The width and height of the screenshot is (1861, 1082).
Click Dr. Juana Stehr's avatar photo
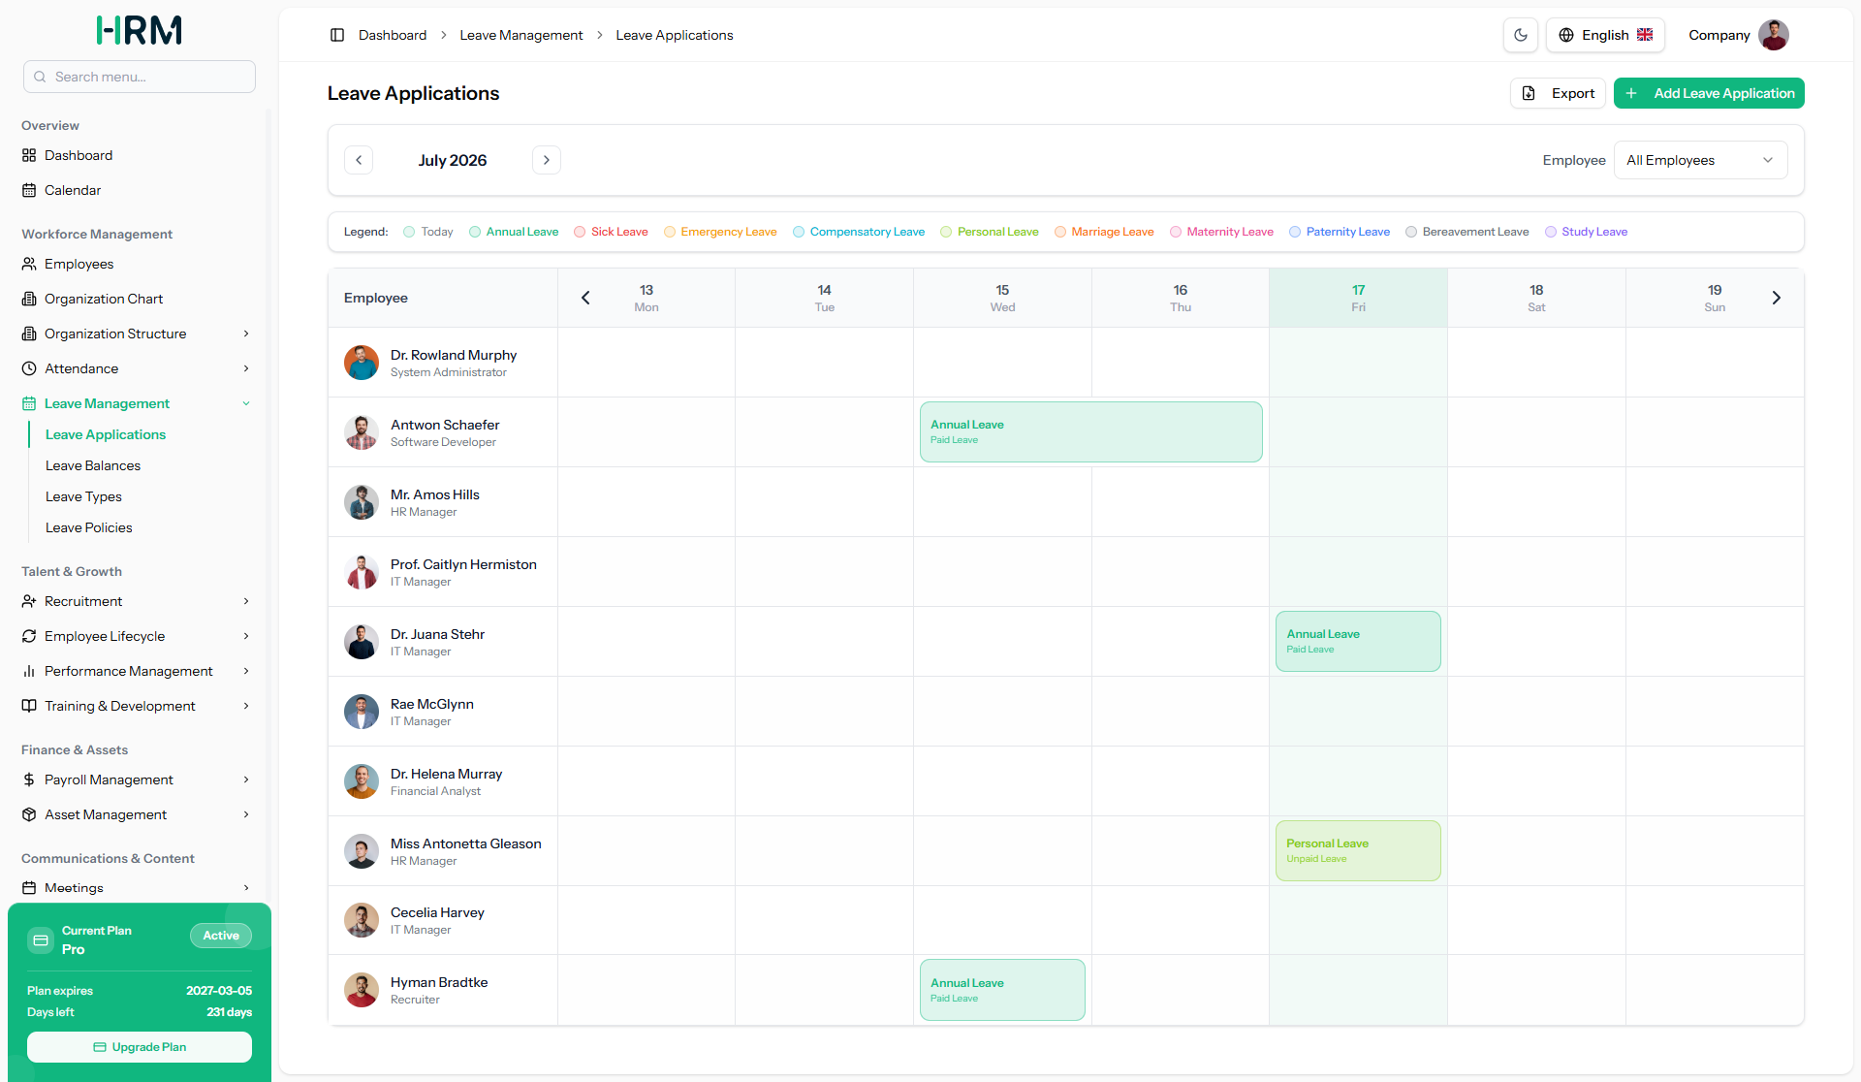pos(362,642)
